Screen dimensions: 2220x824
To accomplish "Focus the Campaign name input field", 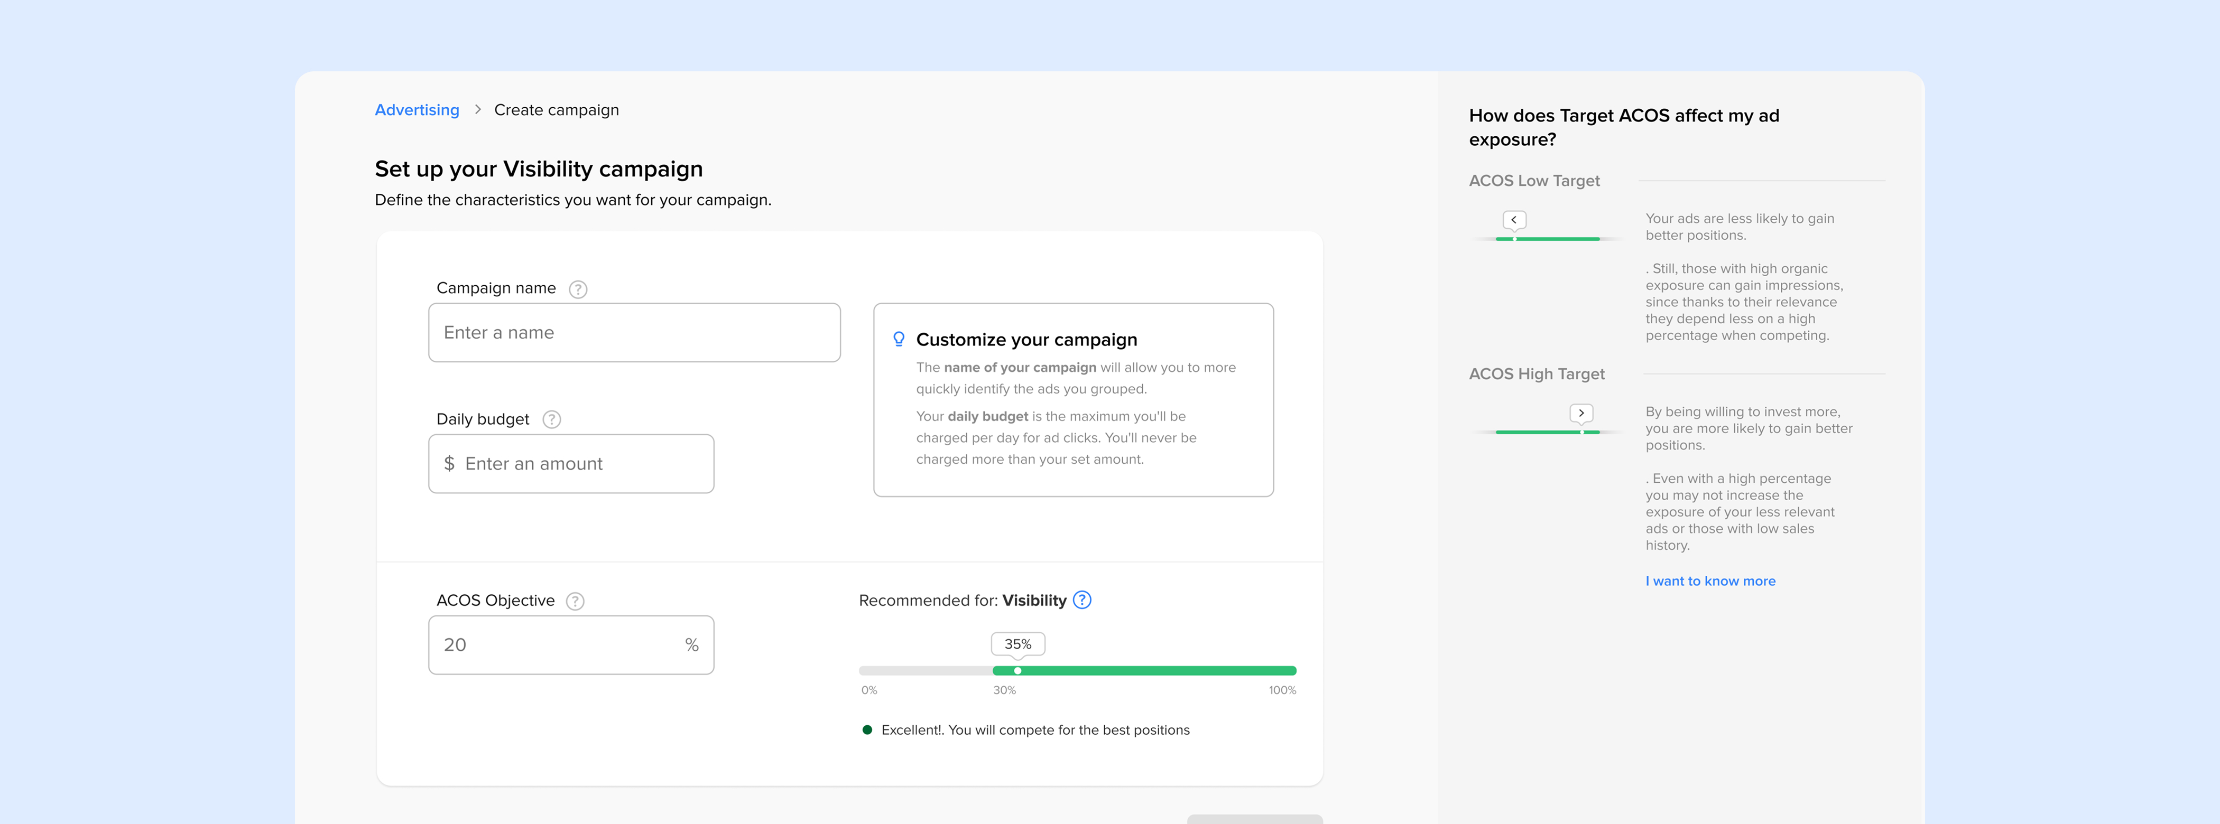I will click(x=634, y=332).
